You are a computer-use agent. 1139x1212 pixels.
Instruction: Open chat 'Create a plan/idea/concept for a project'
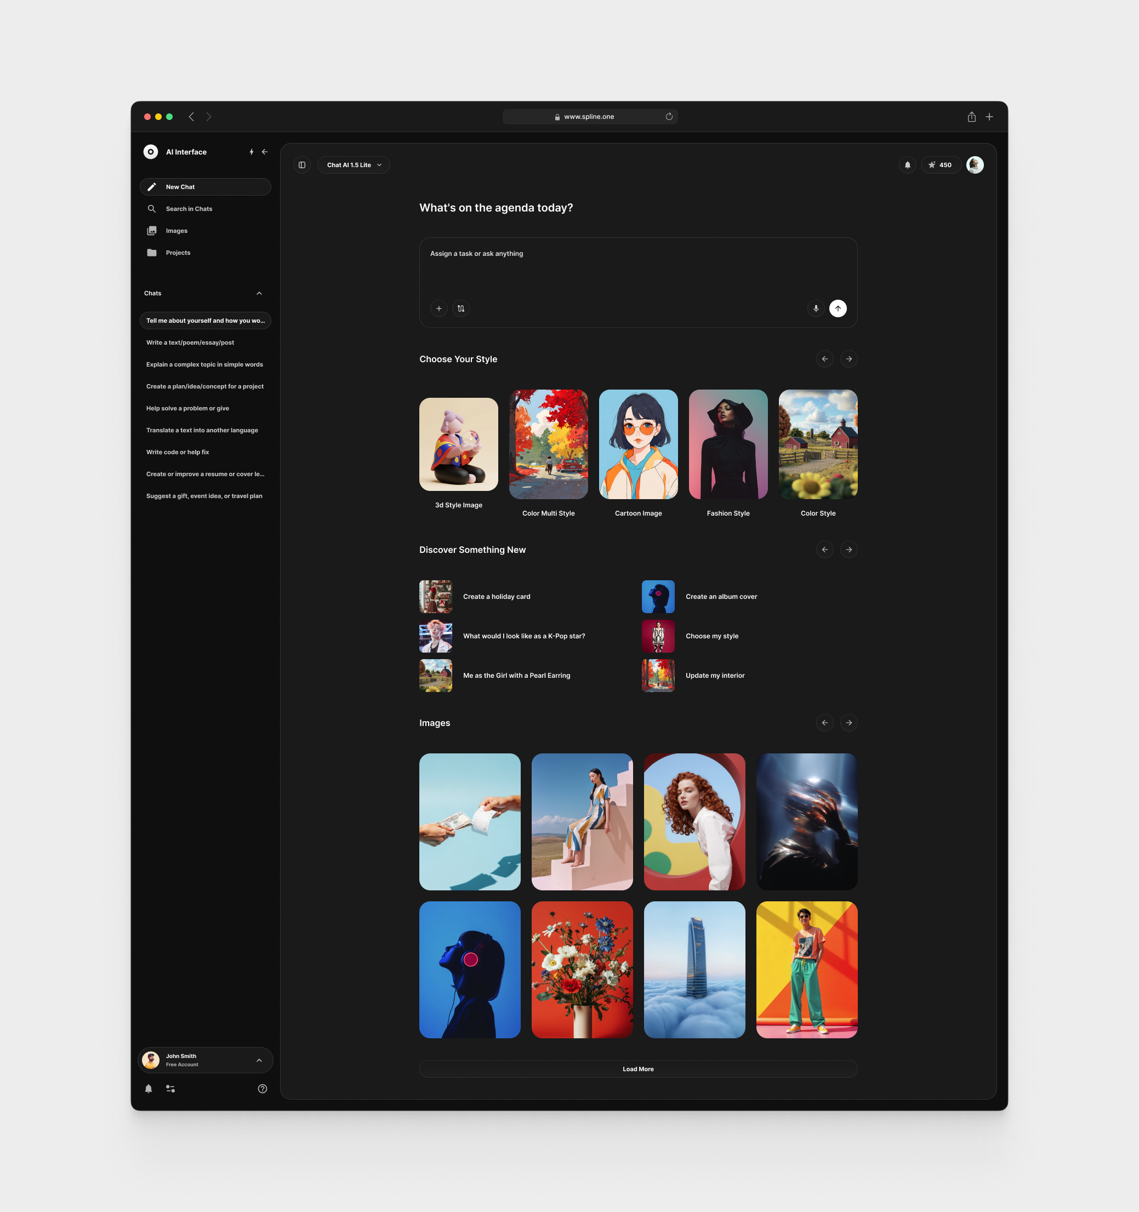coord(206,386)
